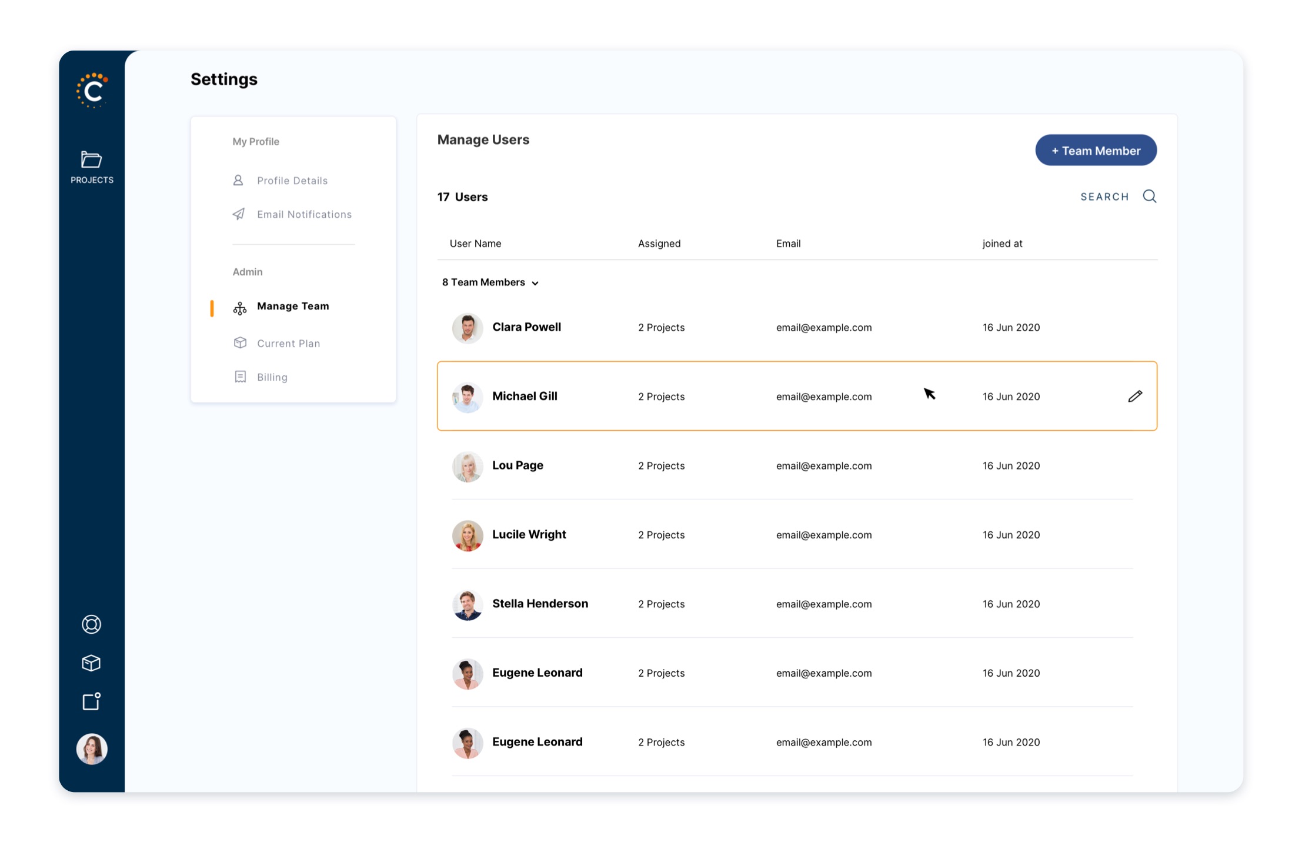1302x842 pixels.
Task: Select Lou Page's name
Action: 518,465
